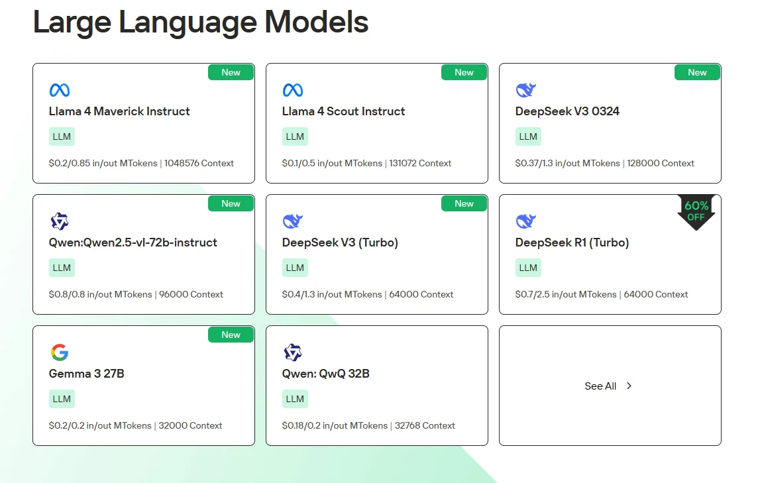
Task: Open the Gemma 3 27B title
Action: 87,374
